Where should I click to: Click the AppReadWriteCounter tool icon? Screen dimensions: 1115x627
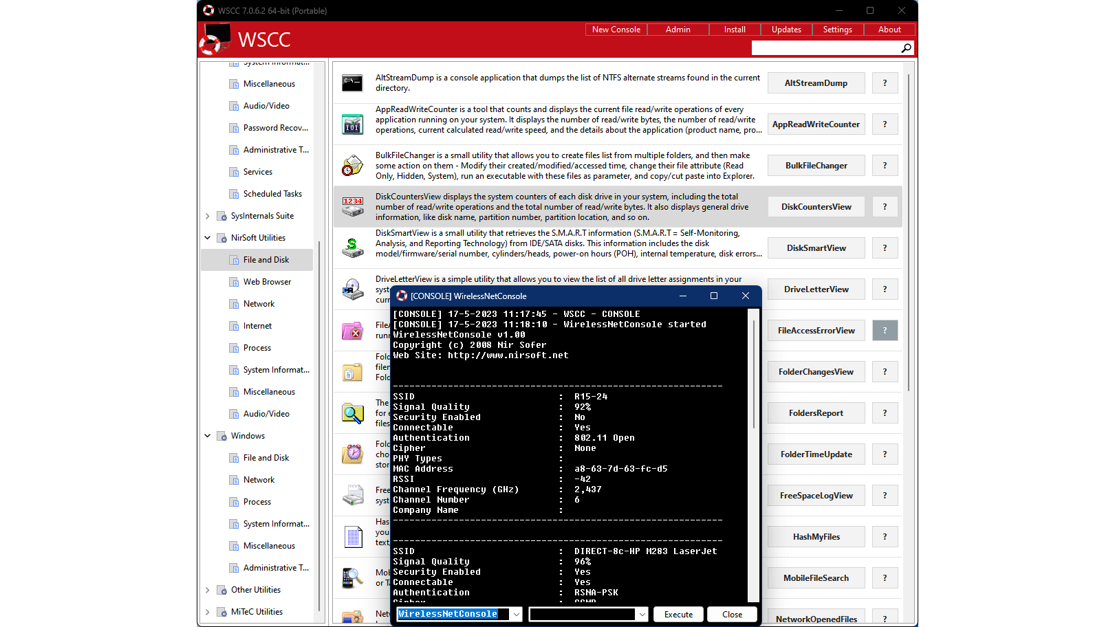[352, 124]
